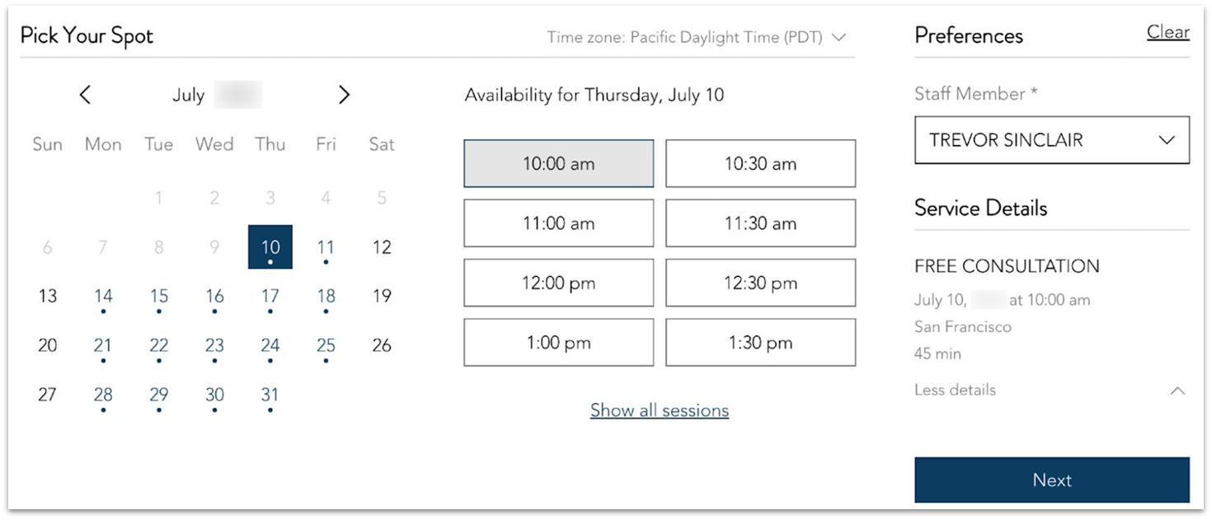
Task: Choose the 11:30 am slot
Action: tap(760, 223)
